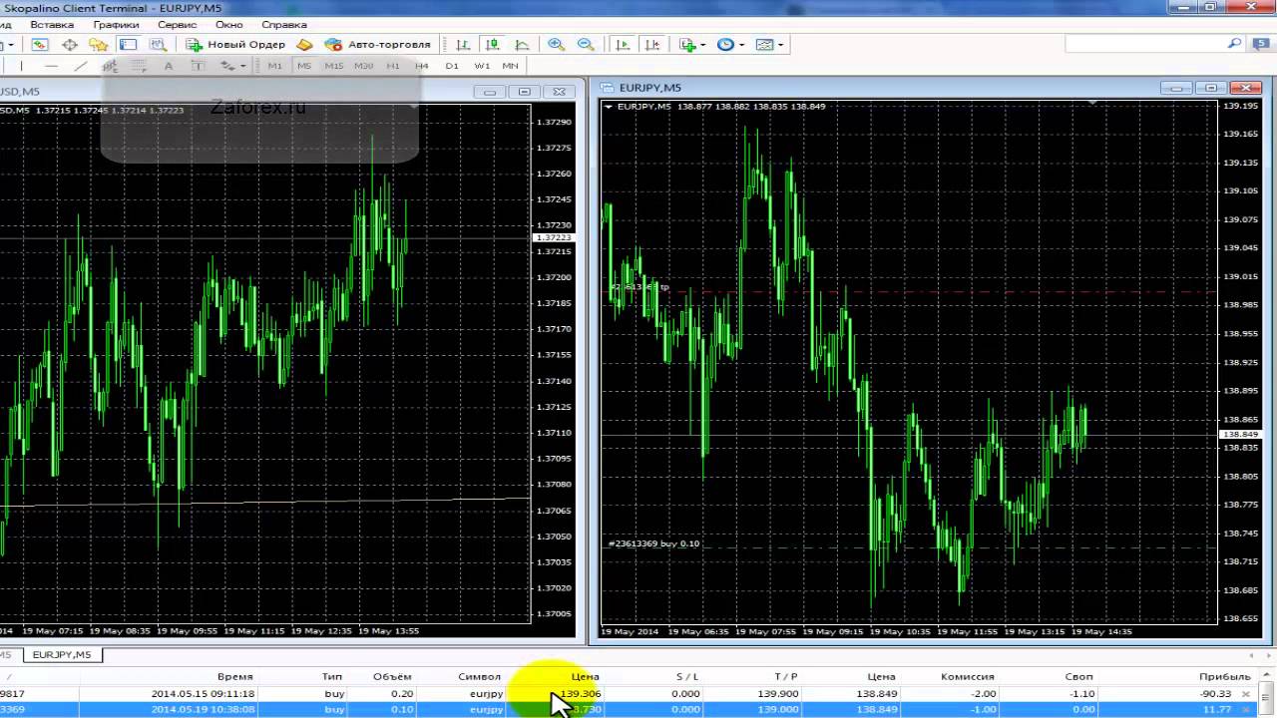Click the periods clock icon
The width and height of the screenshot is (1277, 718).
(725, 45)
